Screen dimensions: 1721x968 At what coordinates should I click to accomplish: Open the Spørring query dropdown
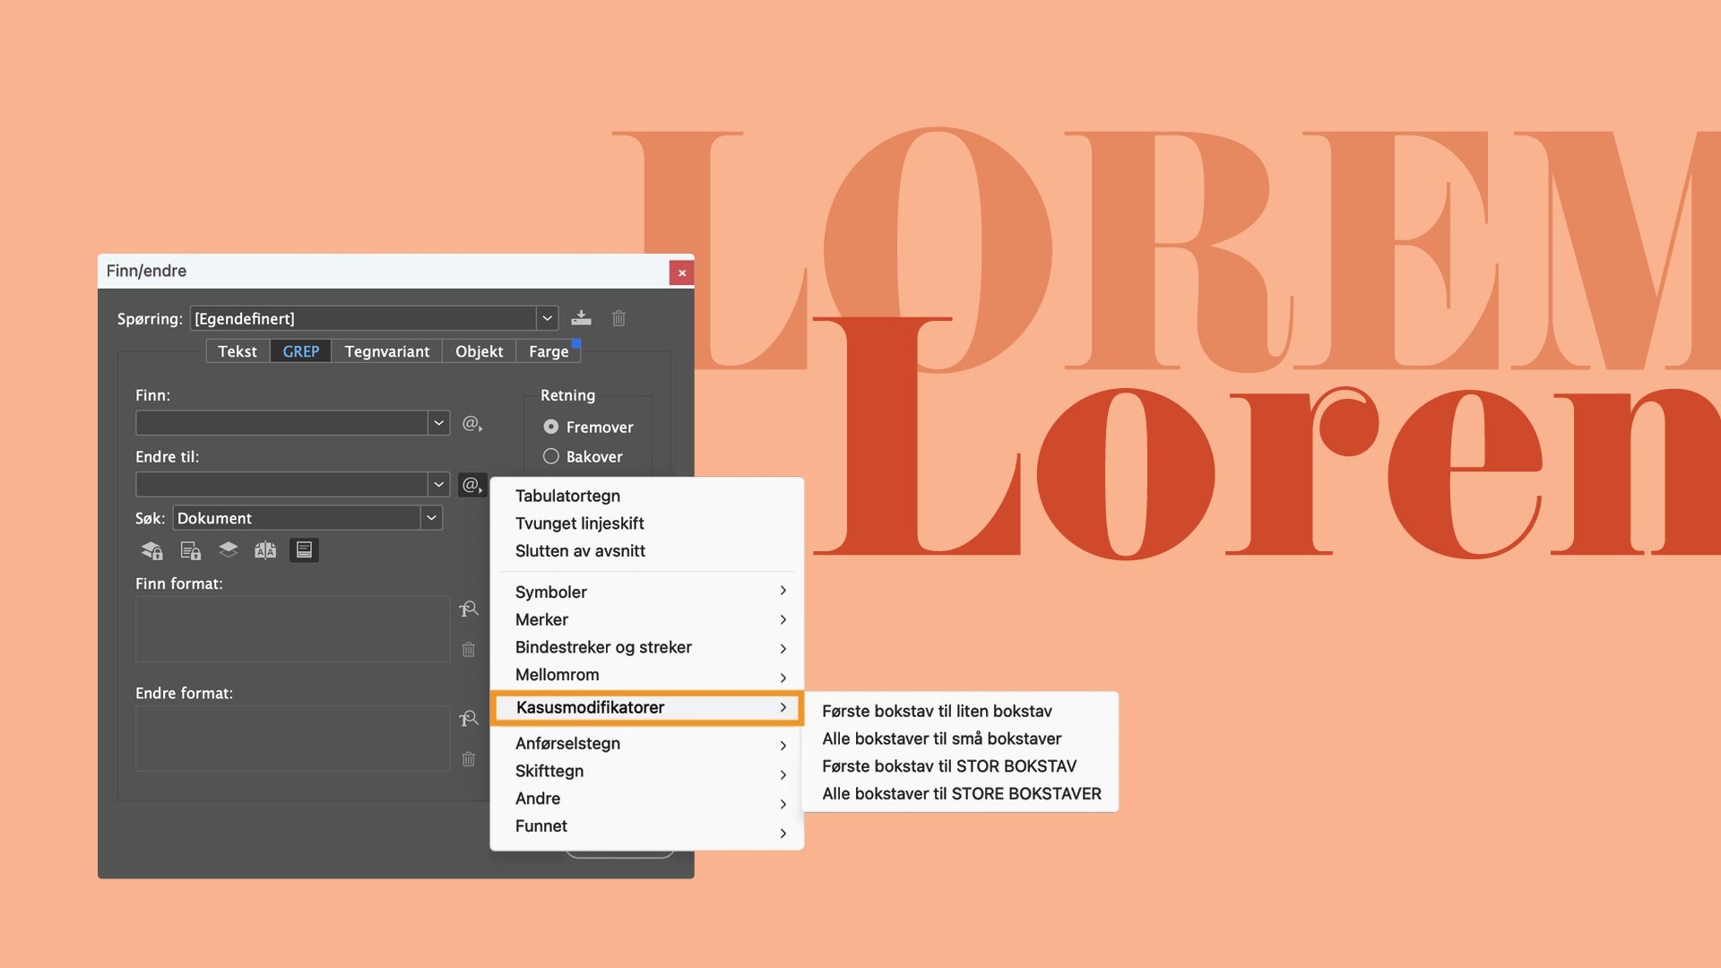pyautogui.click(x=547, y=318)
